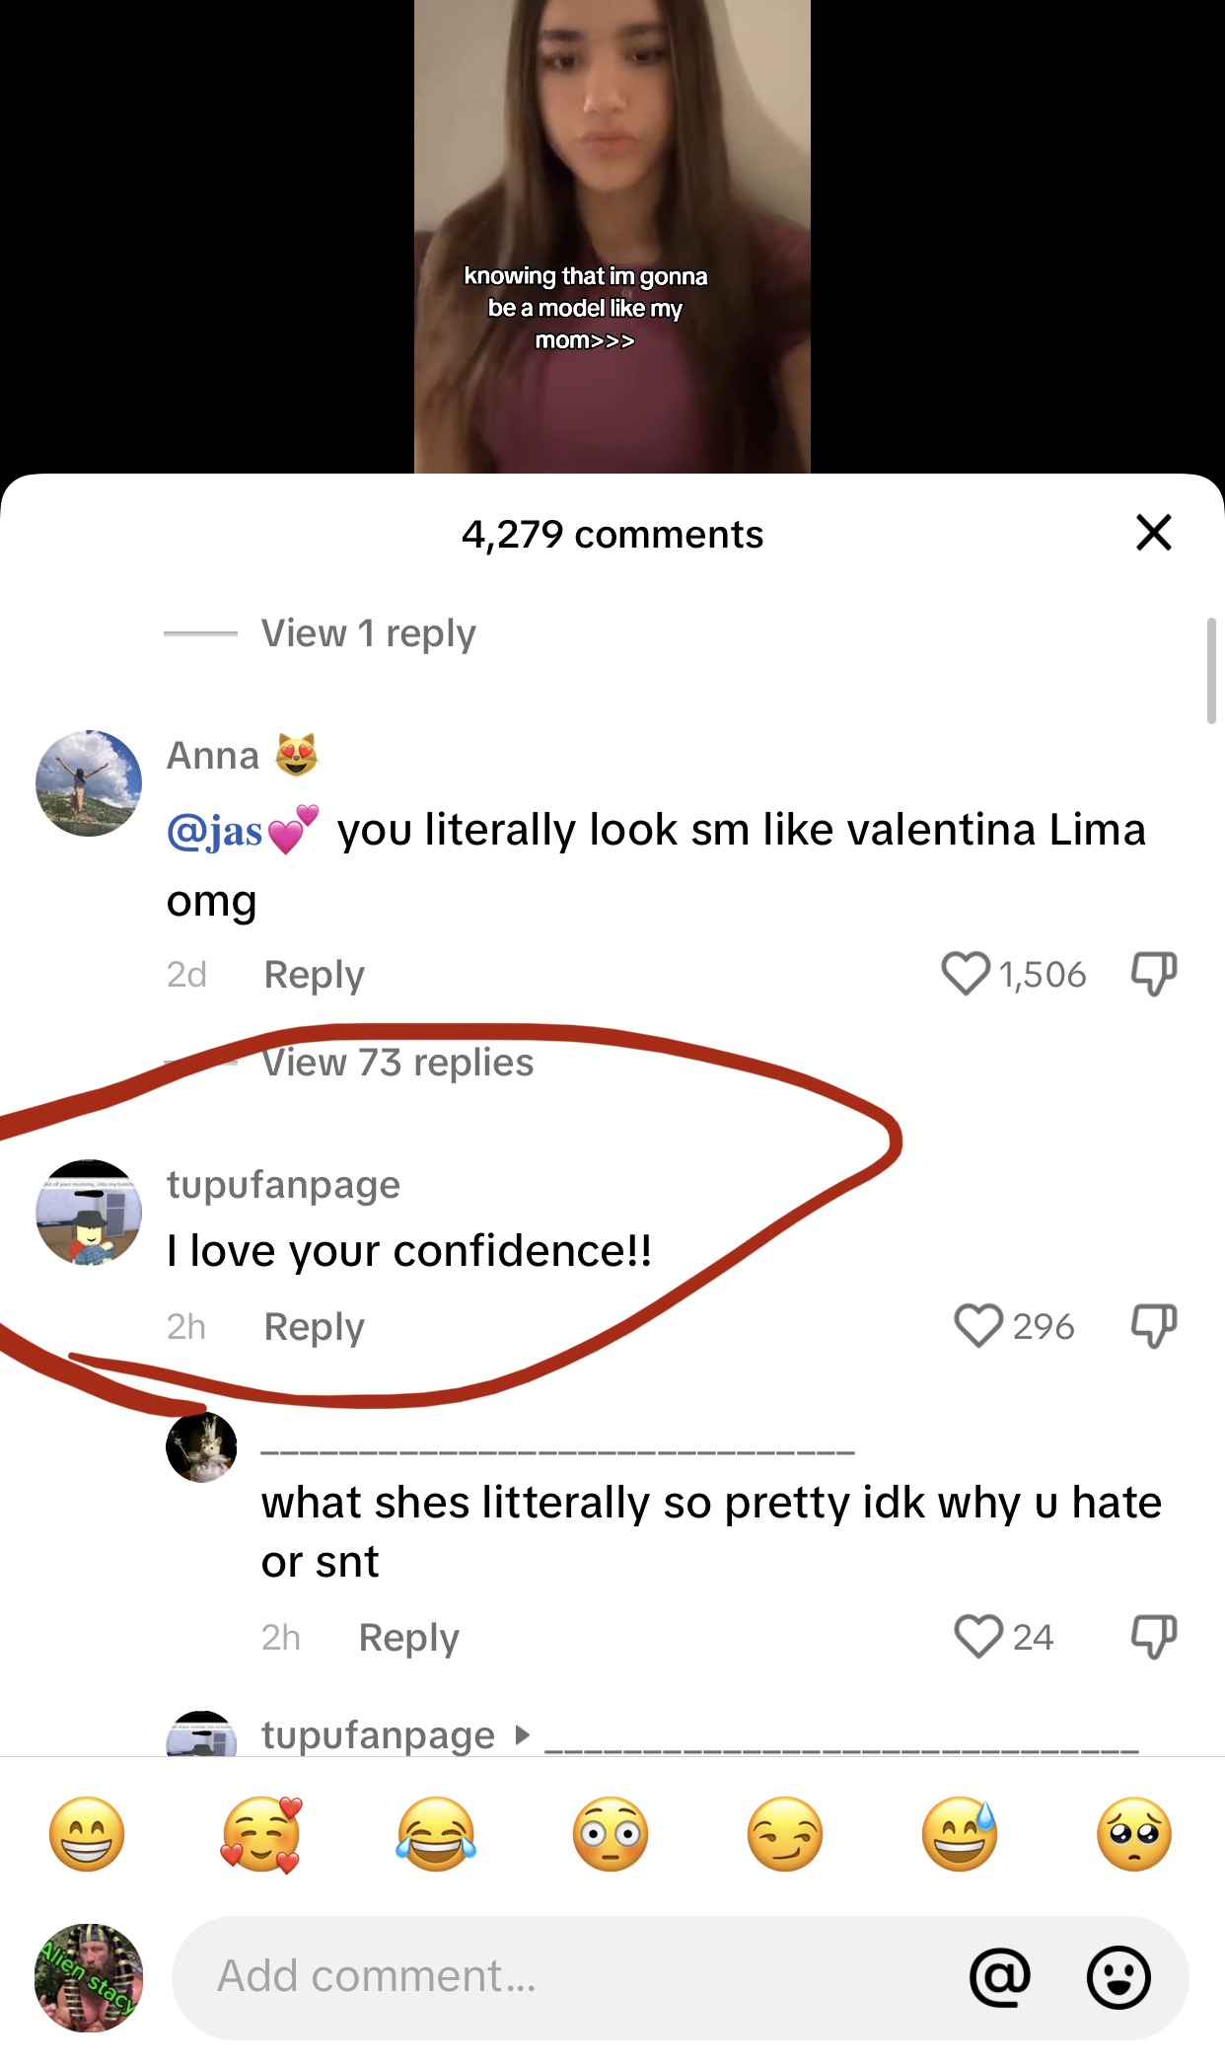Dislike Anna's comment with thumbs-down

1154,974
